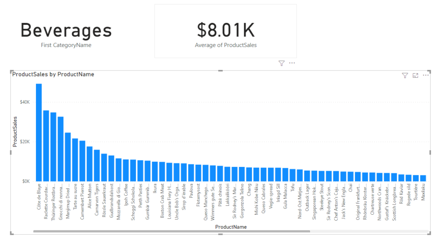Click the top-center resize handle of chart

coord(220,71)
